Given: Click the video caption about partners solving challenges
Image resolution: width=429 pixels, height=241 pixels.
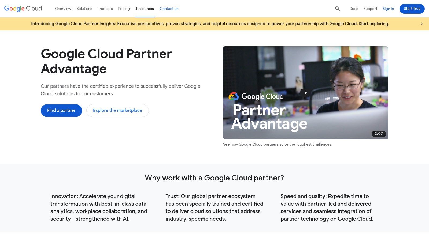Looking at the screenshot, I should [278, 144].
